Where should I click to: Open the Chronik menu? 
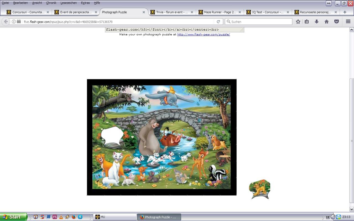pos(51,3)
